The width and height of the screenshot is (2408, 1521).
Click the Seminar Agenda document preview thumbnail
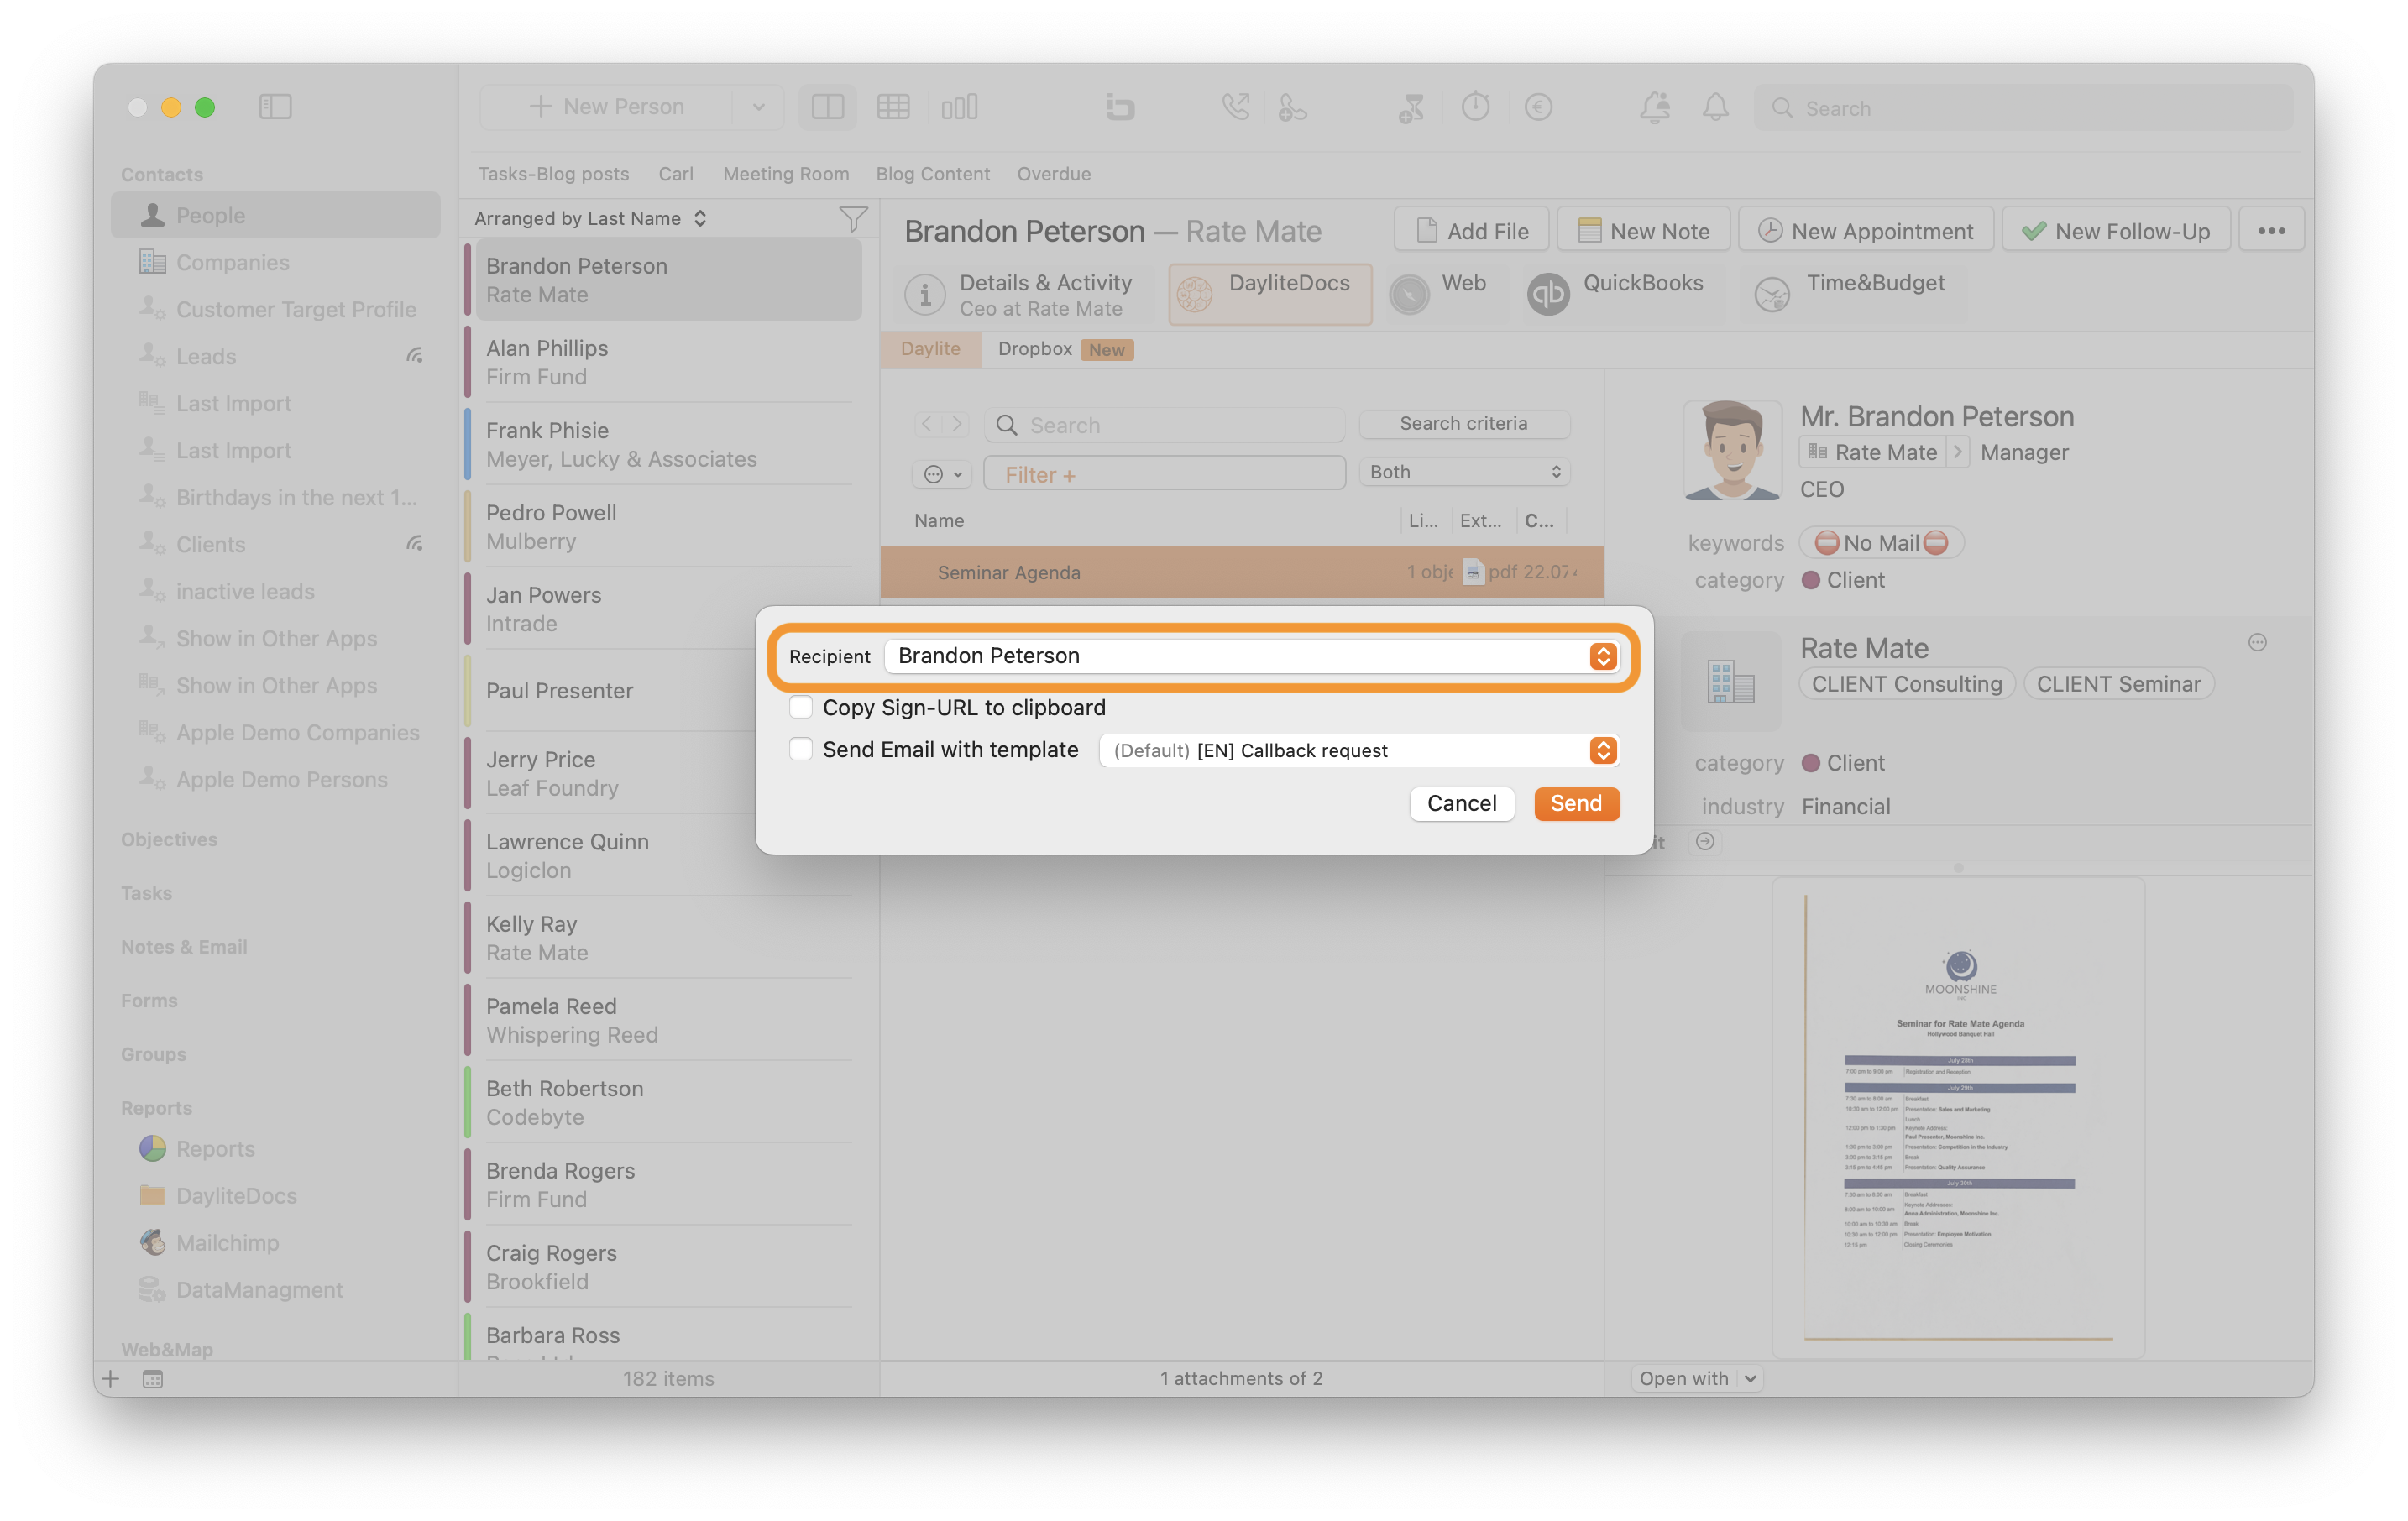coord(1958,1117)
